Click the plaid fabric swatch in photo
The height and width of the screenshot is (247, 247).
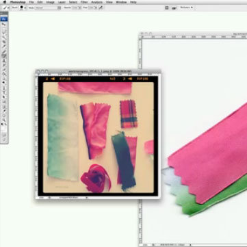(x=129, y=114)
